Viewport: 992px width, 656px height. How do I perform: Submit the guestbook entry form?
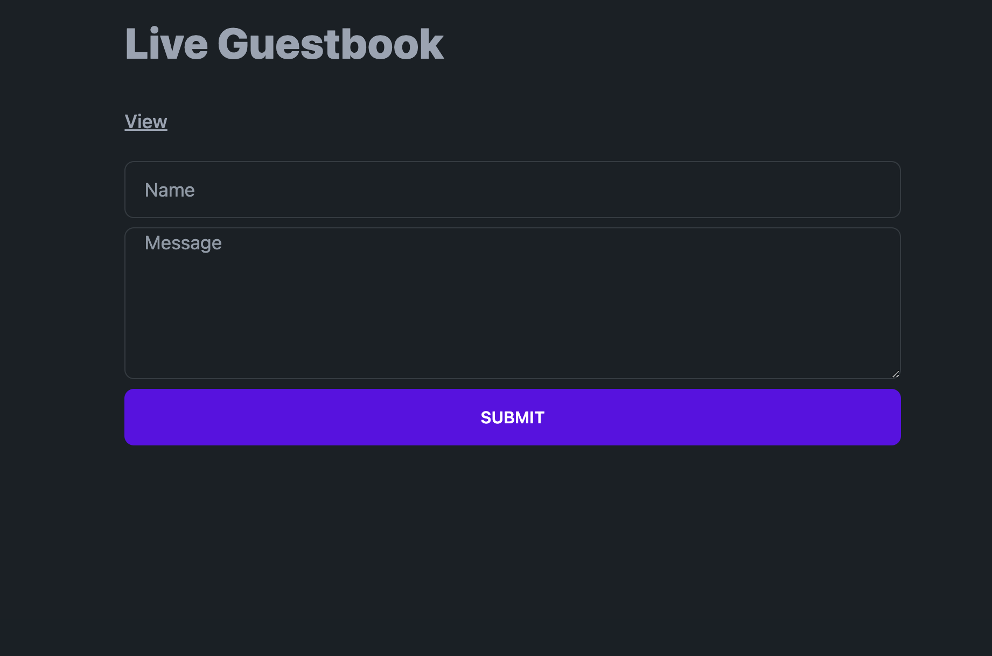[513, 417]
